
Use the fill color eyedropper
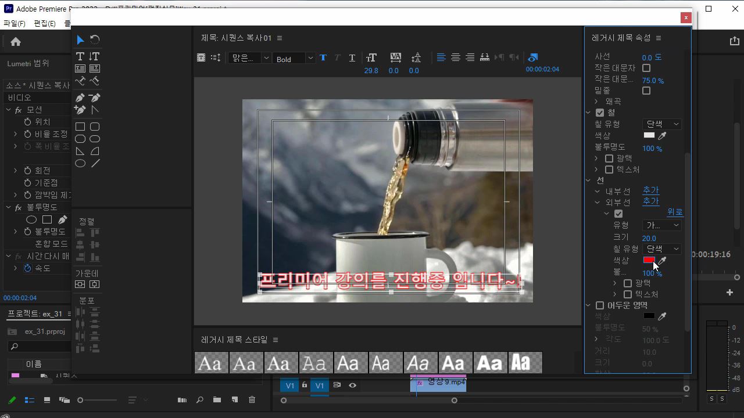click(662, 136)
